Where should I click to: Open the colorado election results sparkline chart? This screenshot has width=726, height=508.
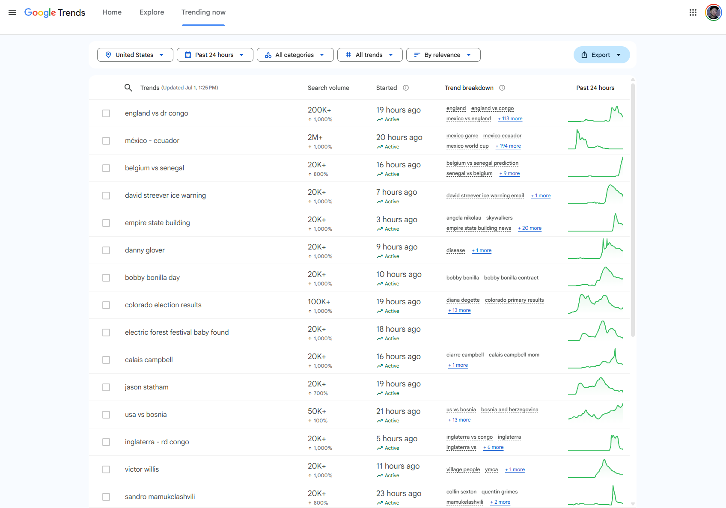pos(595,304)
